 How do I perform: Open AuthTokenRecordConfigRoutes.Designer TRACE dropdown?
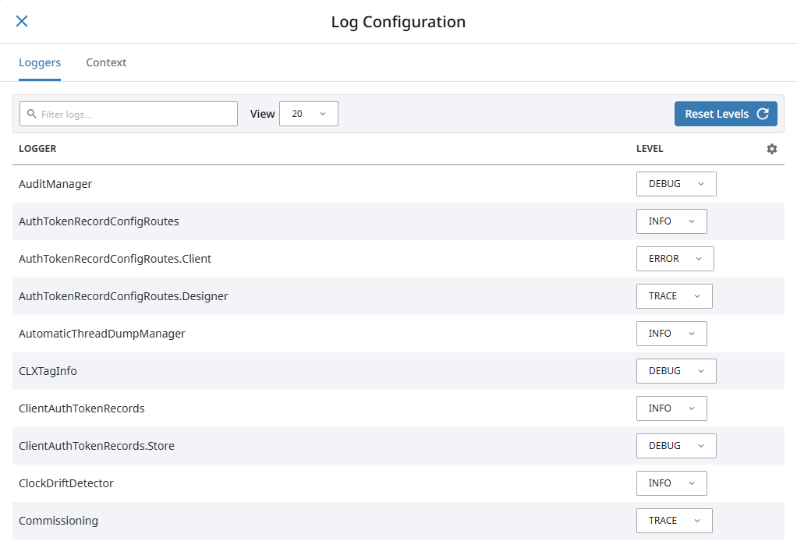point(674,296)
